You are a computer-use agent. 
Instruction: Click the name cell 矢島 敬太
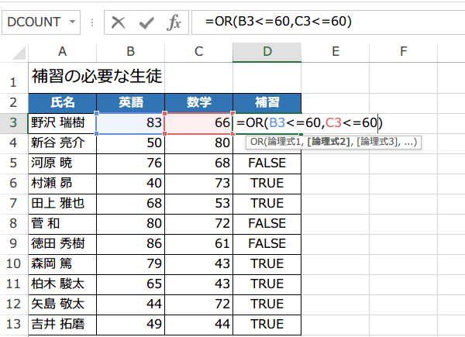pos(62,304)
